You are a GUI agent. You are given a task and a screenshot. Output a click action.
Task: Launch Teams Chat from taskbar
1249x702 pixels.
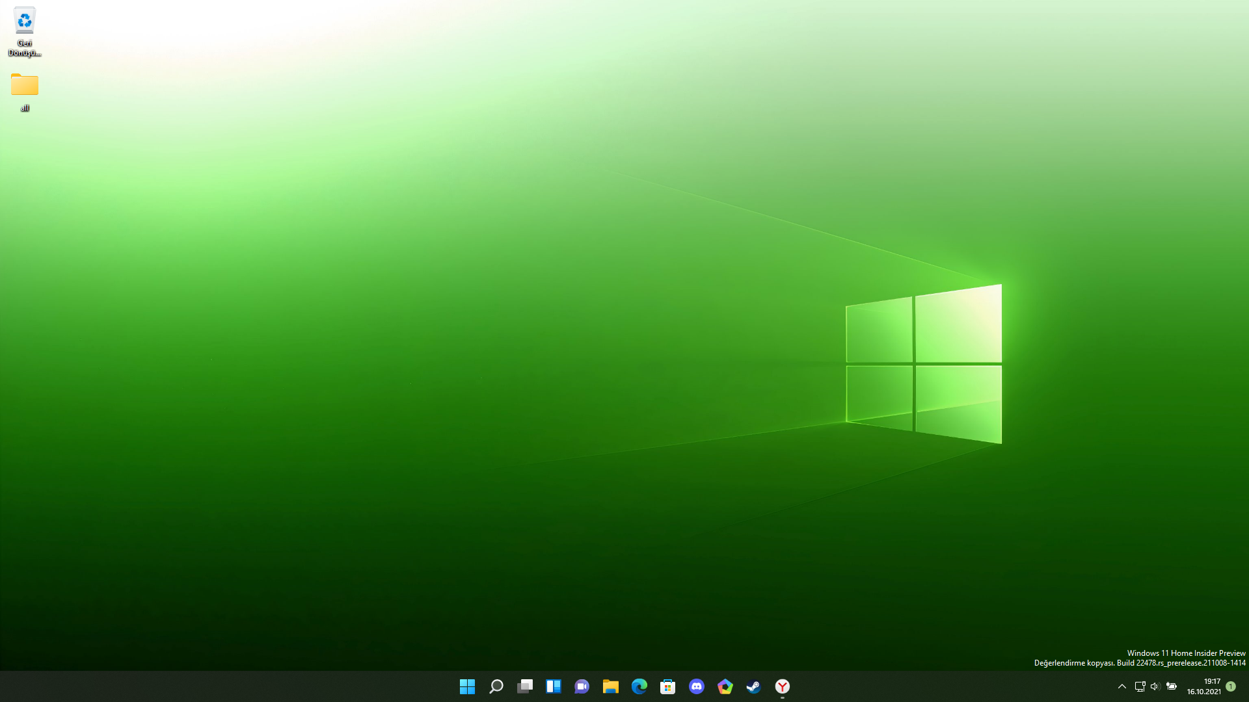click(582, 686)
